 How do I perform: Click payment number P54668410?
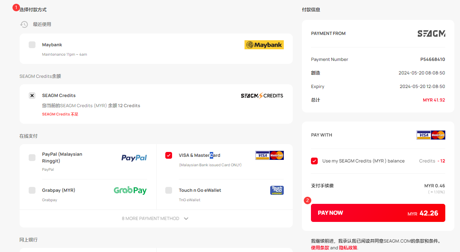coord(433,59)
